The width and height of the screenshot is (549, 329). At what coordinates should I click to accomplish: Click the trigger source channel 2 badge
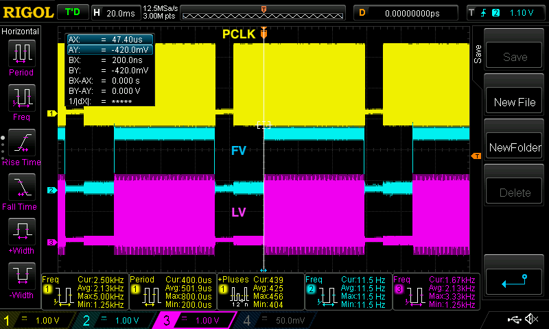tap(495, 13)
